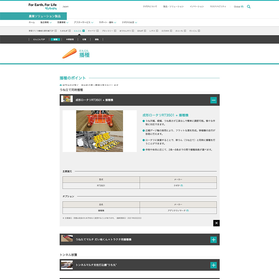
Task: Expand うねたてマルチ だい地くん section with plus
Action: 213,240
